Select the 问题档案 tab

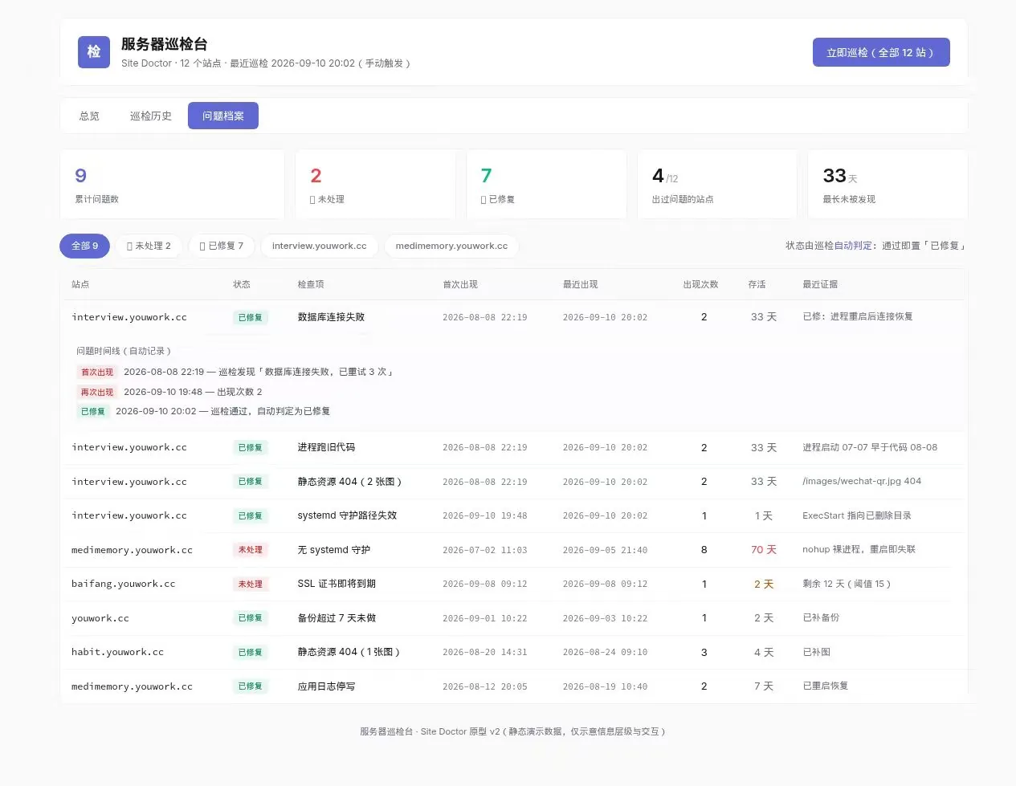click(x=223, y=116)
